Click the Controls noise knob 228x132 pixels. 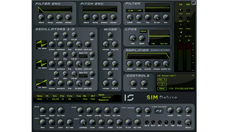coord(133,83)
